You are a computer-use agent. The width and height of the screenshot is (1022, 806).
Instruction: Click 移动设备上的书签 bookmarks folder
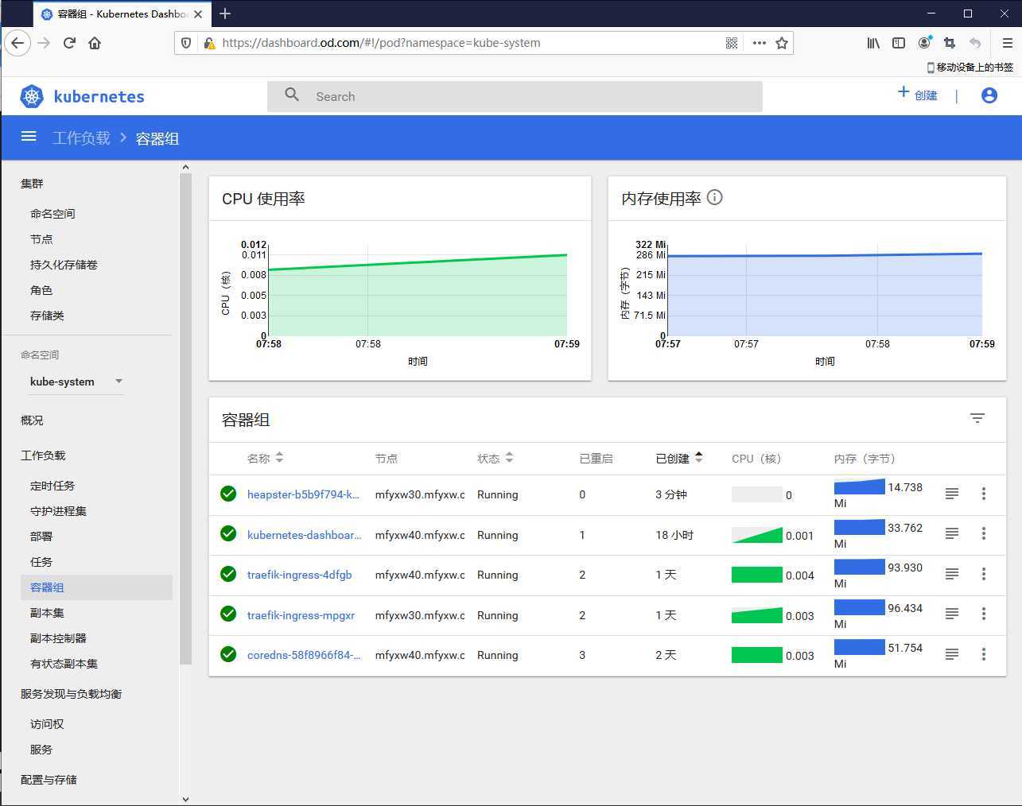click(970, 68)
